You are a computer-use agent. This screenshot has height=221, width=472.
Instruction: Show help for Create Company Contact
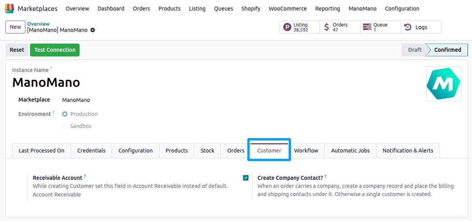325,177
